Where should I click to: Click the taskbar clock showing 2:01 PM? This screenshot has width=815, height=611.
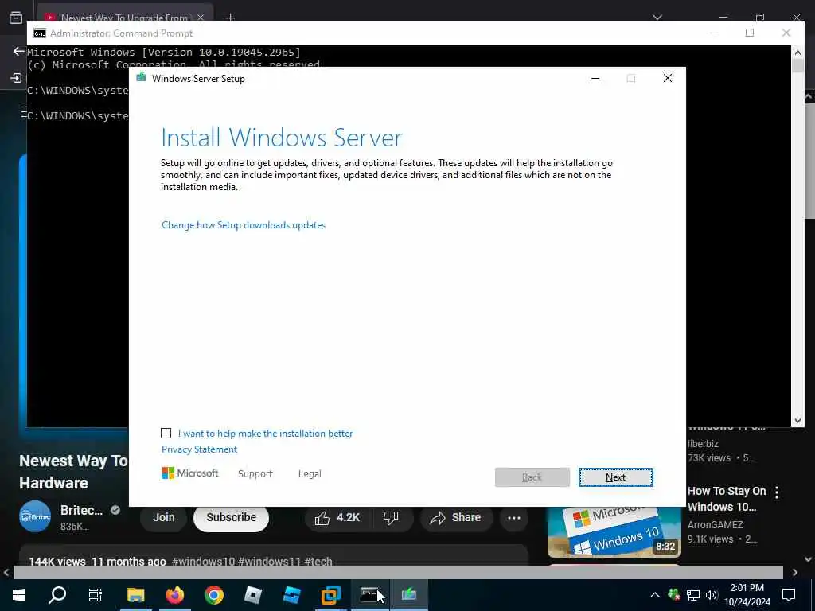point(747,595)
